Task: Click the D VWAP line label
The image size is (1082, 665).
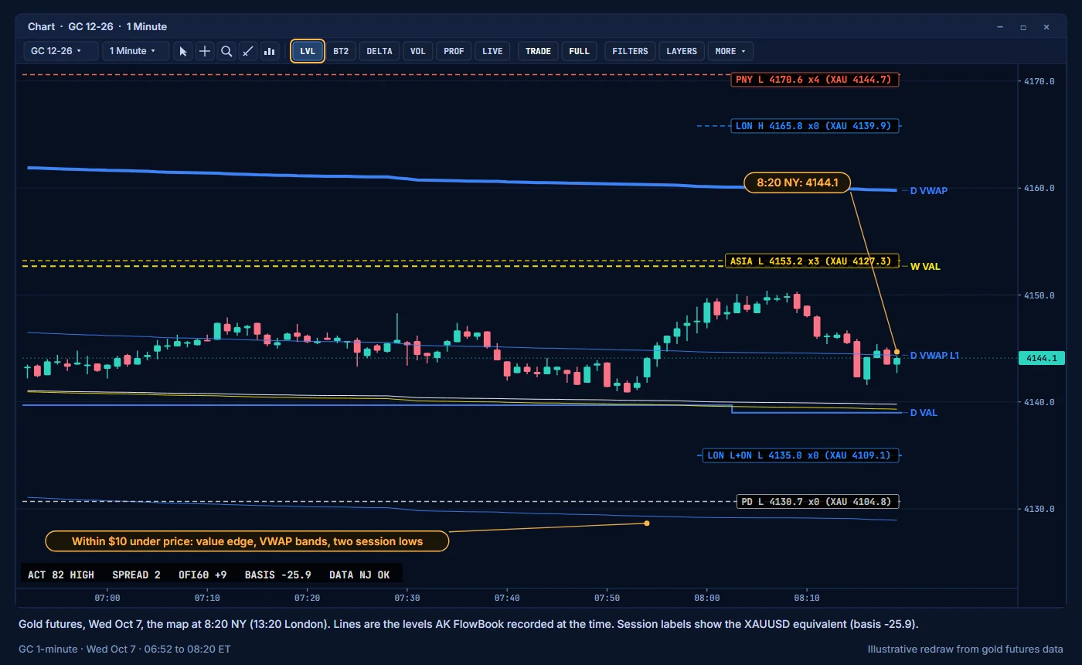Action: pos(928,190)
